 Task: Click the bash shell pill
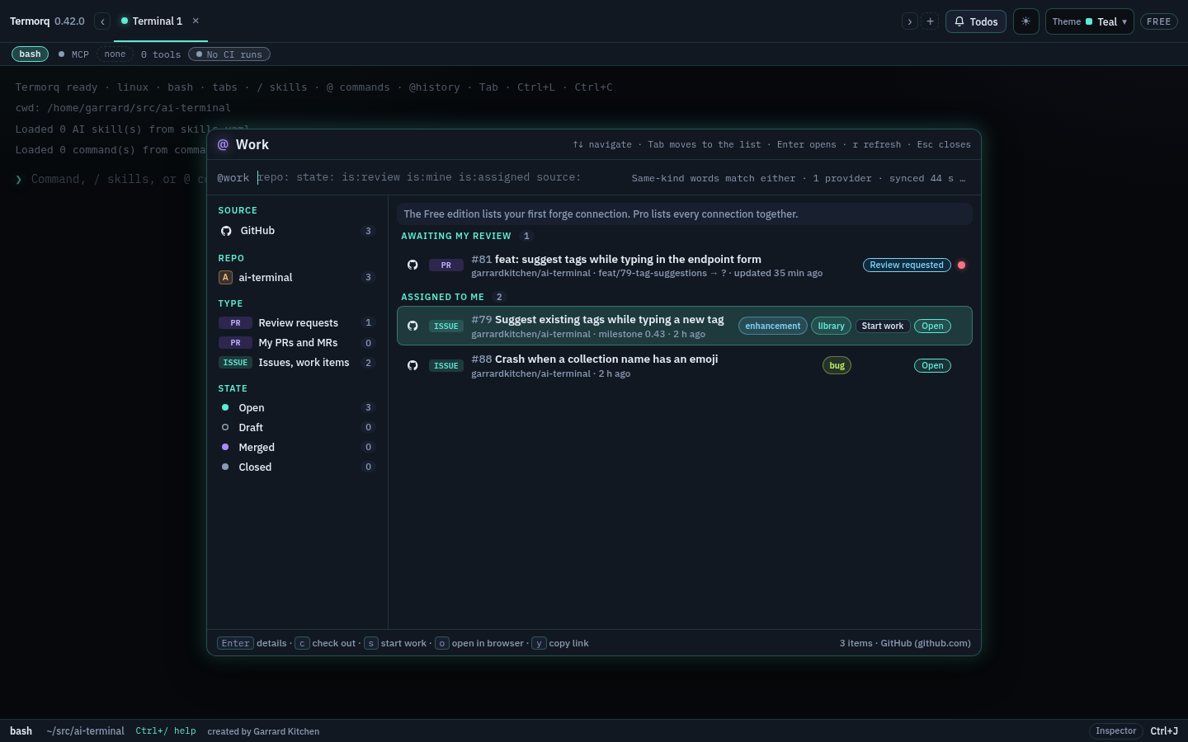(30, 54)
